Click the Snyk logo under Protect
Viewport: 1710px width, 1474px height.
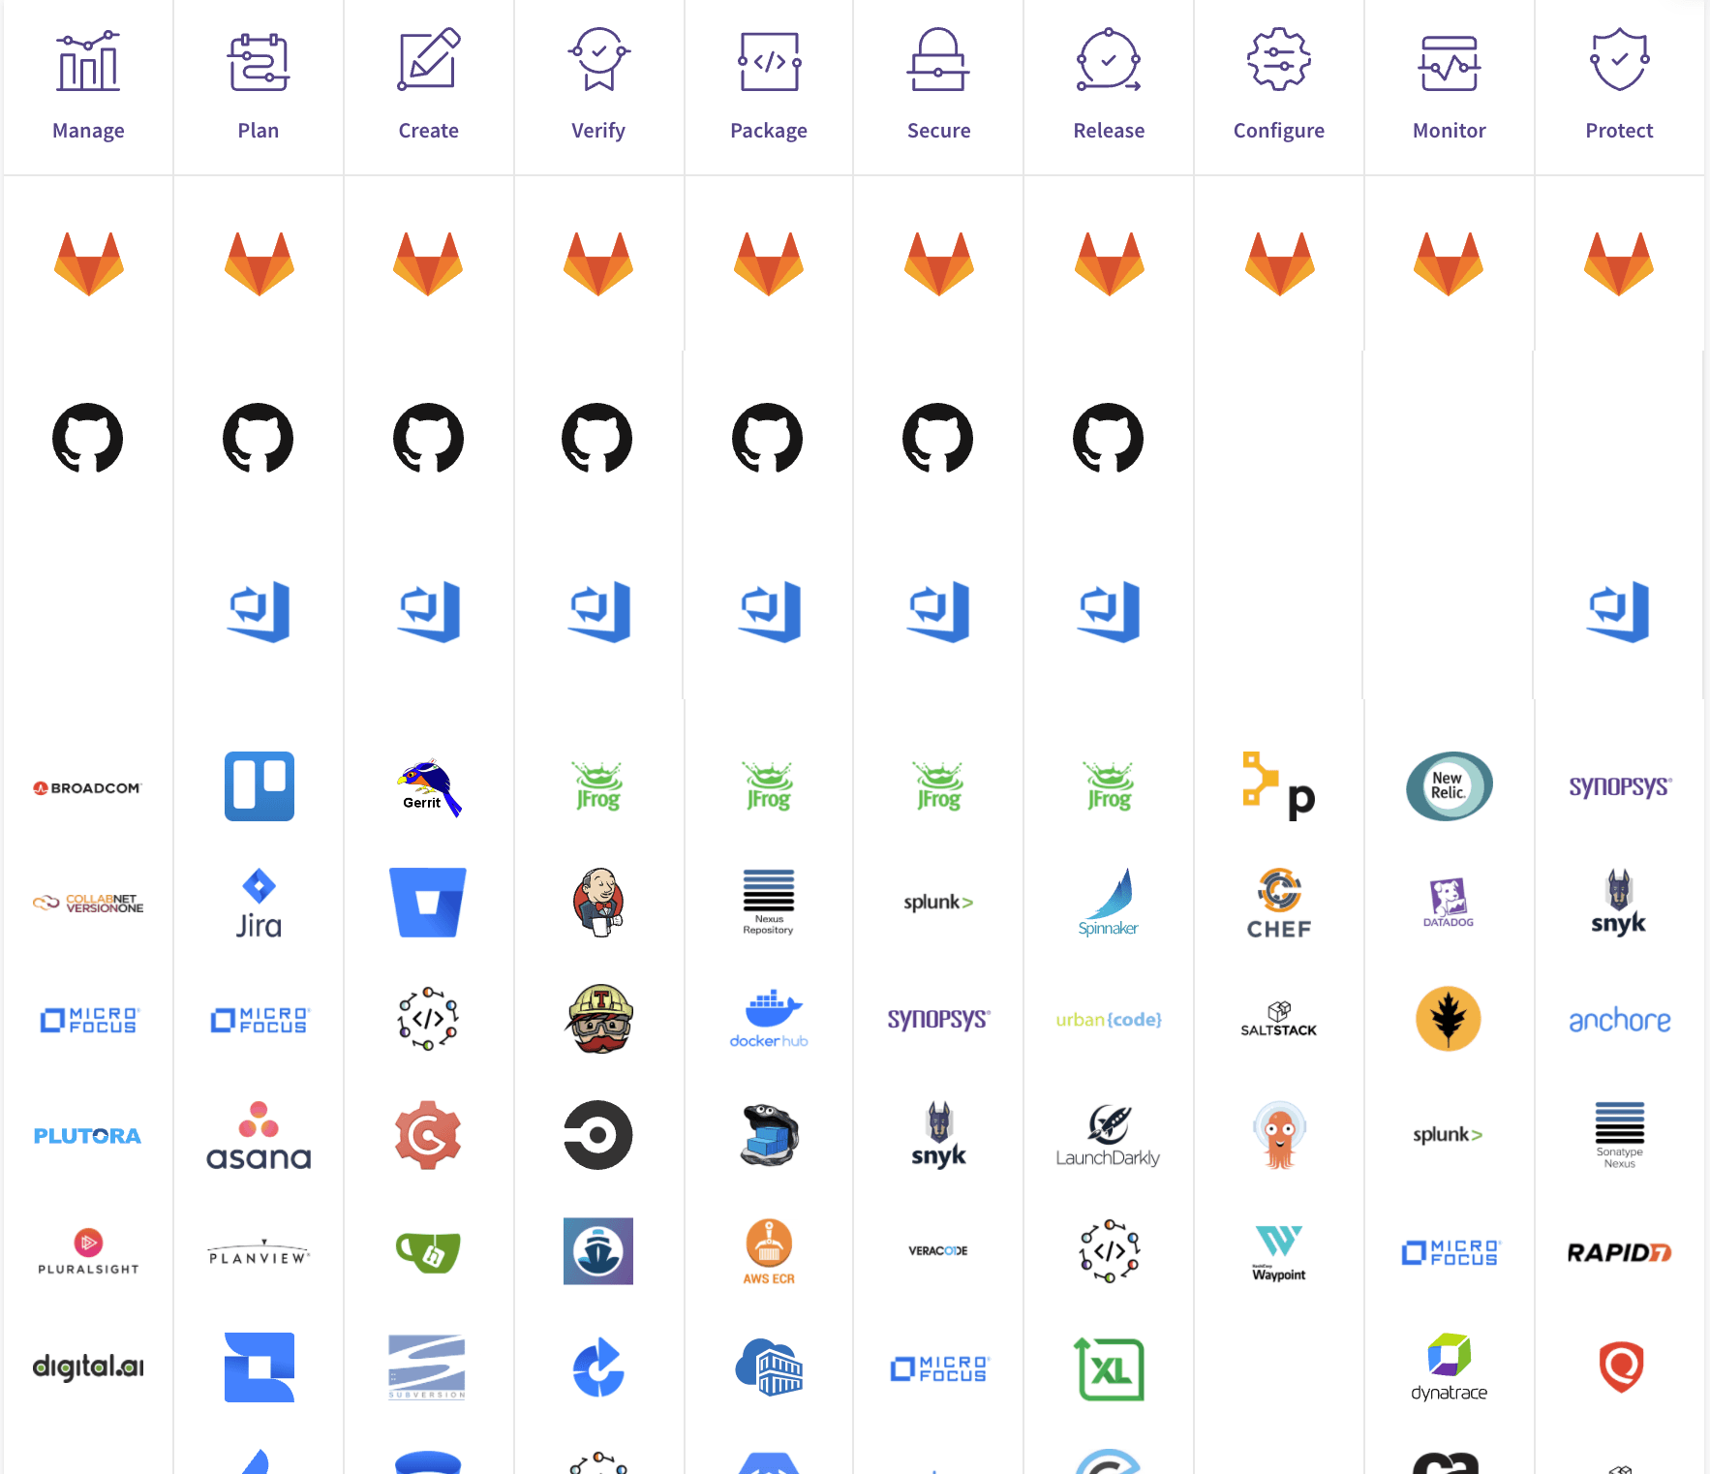click(1619, 903)
